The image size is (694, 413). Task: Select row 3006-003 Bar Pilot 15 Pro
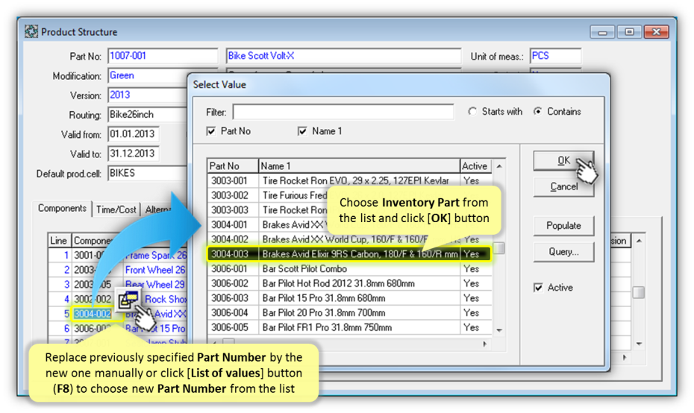(x=349, y=298)
